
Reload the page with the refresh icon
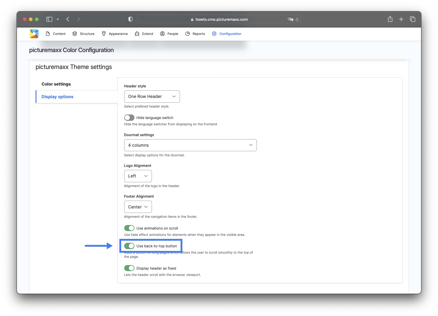point(297,20)
